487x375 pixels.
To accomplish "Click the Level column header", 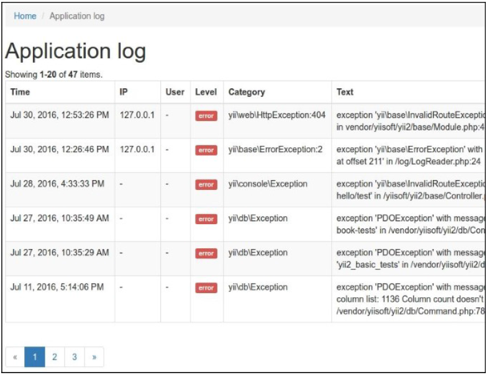I will (206, 92).
